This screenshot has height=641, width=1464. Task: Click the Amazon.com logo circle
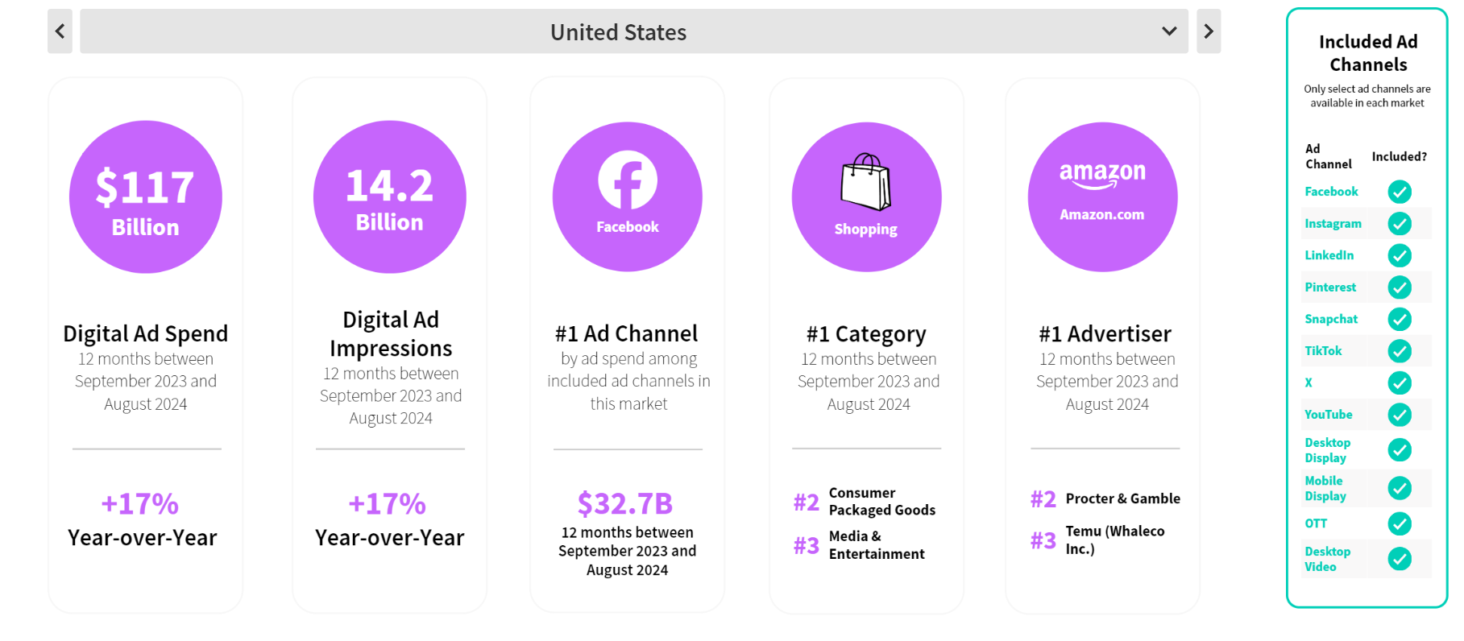[x=1102, y=196]
